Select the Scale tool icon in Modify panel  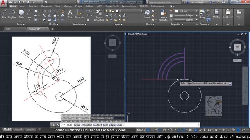coord(50,20)
